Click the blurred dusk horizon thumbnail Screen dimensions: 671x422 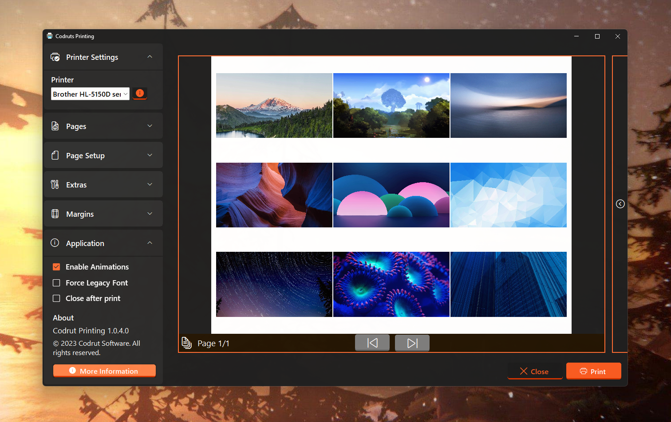pyautogui.click(x=509, y=105)
